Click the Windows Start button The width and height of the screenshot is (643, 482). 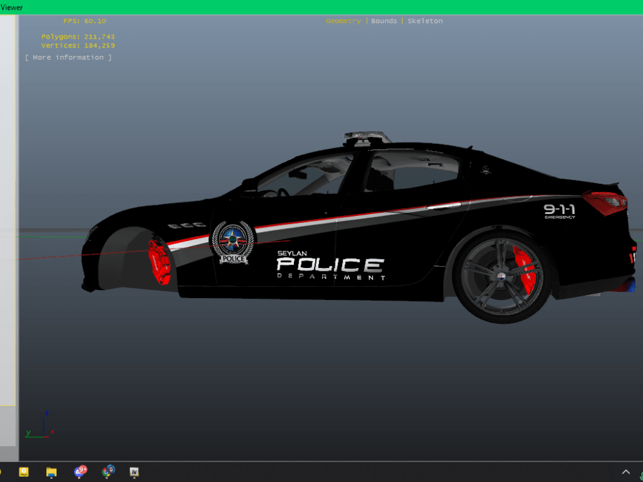[2, 473]
